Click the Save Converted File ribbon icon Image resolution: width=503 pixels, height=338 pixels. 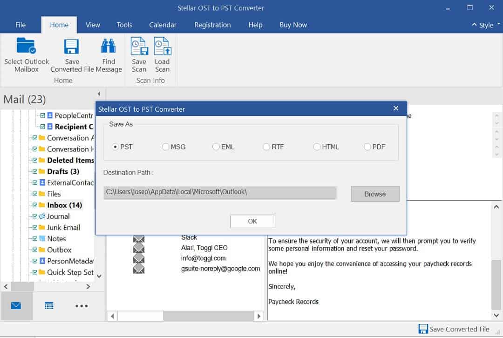[x=71, y=46]
